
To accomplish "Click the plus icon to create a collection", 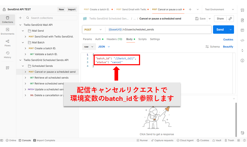I will tap(20, 18).
